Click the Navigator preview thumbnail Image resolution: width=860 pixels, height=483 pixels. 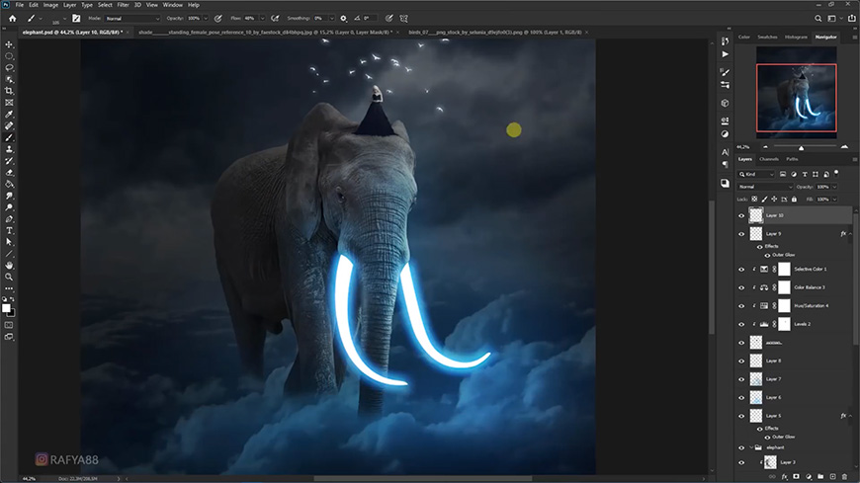click(797, 92)
